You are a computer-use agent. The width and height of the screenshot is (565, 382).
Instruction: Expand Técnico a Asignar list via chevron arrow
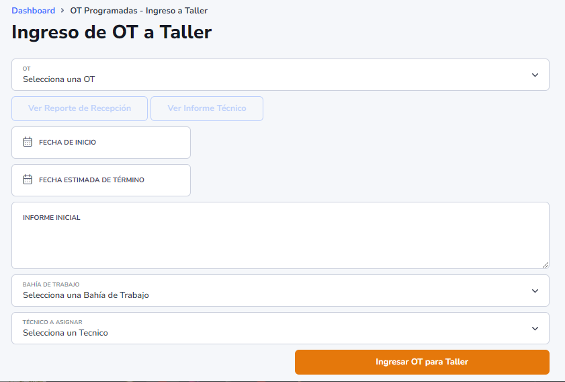(x=535, y=329)
